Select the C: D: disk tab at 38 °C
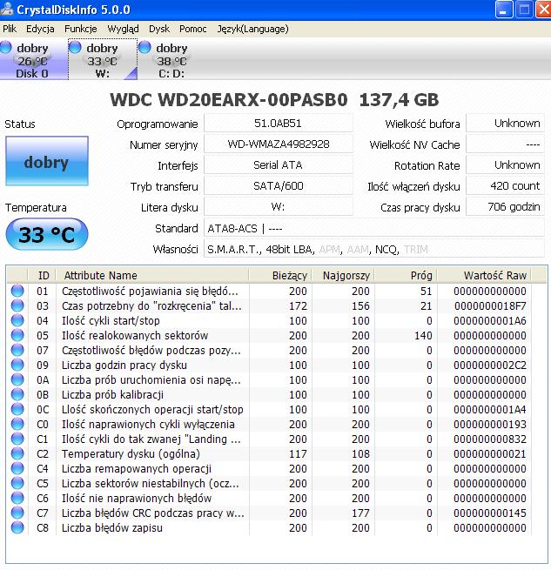The image size is (551, 570). (171, 60)
